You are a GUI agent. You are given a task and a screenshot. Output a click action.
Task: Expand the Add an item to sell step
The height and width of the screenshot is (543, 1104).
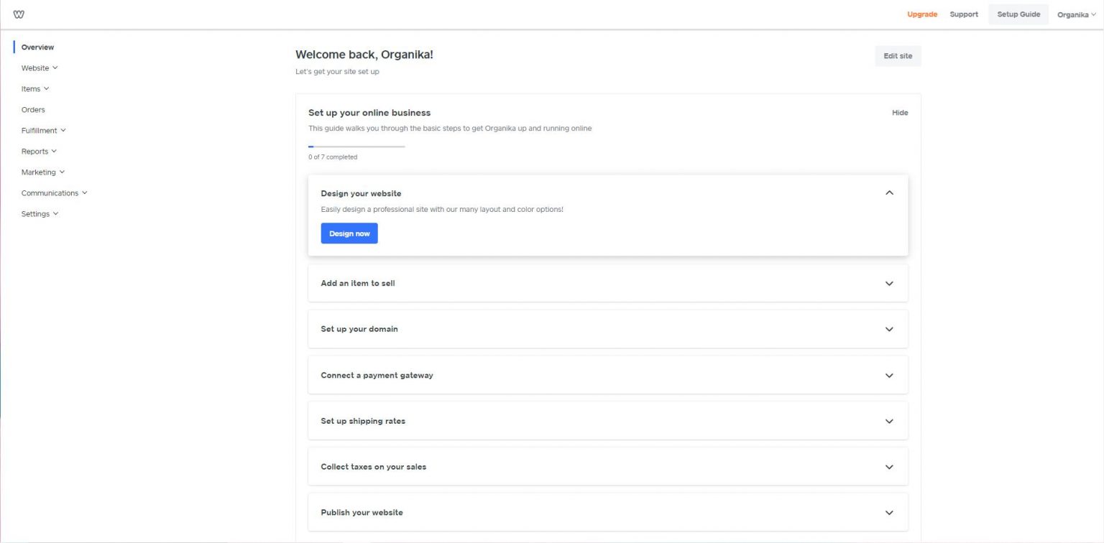pyautogui.click(x=889, y=283)
